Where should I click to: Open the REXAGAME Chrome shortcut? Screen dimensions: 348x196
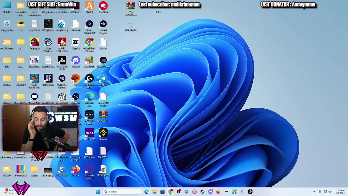[x=103, y=171]
